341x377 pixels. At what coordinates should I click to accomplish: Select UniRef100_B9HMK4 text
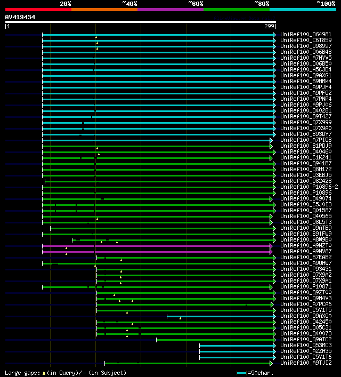click(x=306, y=81)
